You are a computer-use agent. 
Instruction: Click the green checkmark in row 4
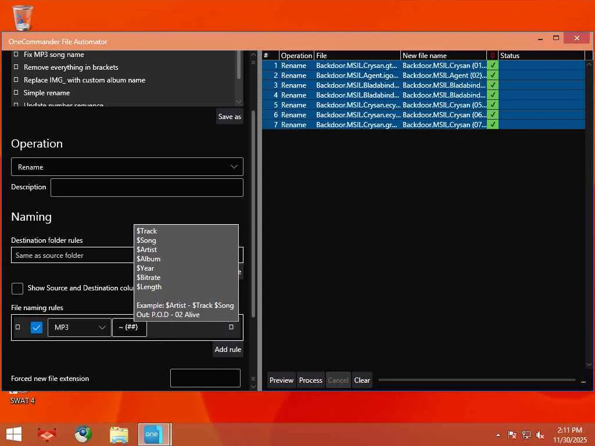tap(493, 95)
